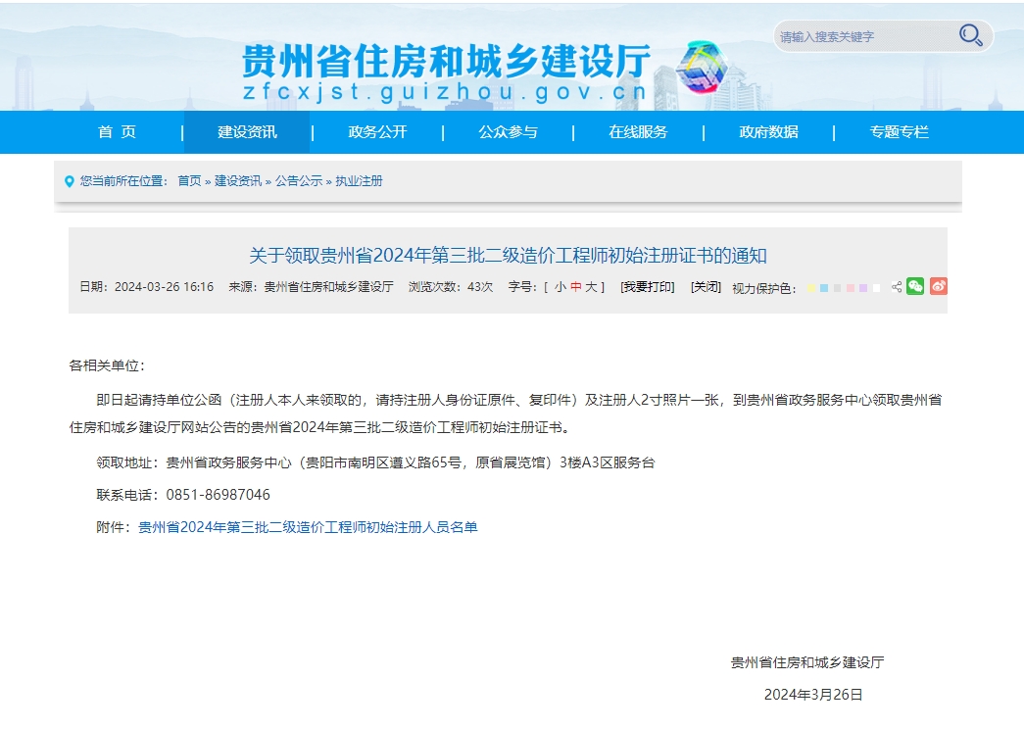
Task: Open the 建设资讯 navigation menu
Action: (247, 132)
